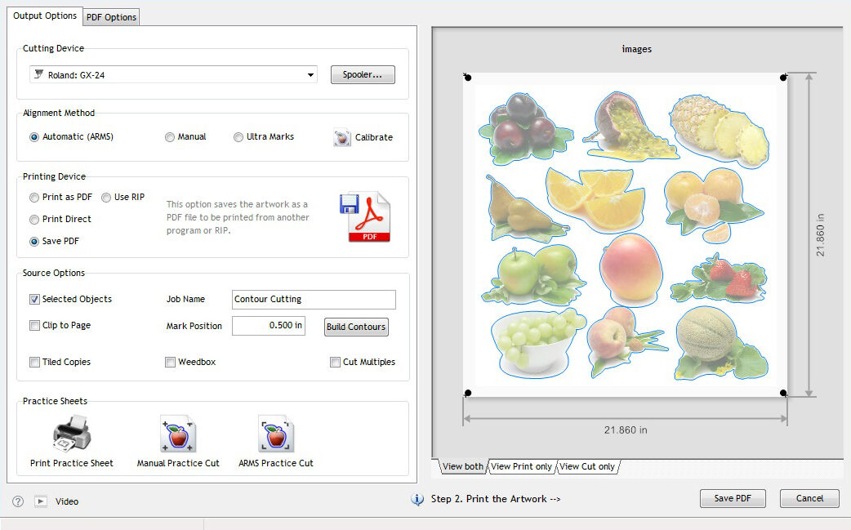Expand the Cutting Device dropdown arrow
This screenshot has height=530, width=851.
[310, 75]
